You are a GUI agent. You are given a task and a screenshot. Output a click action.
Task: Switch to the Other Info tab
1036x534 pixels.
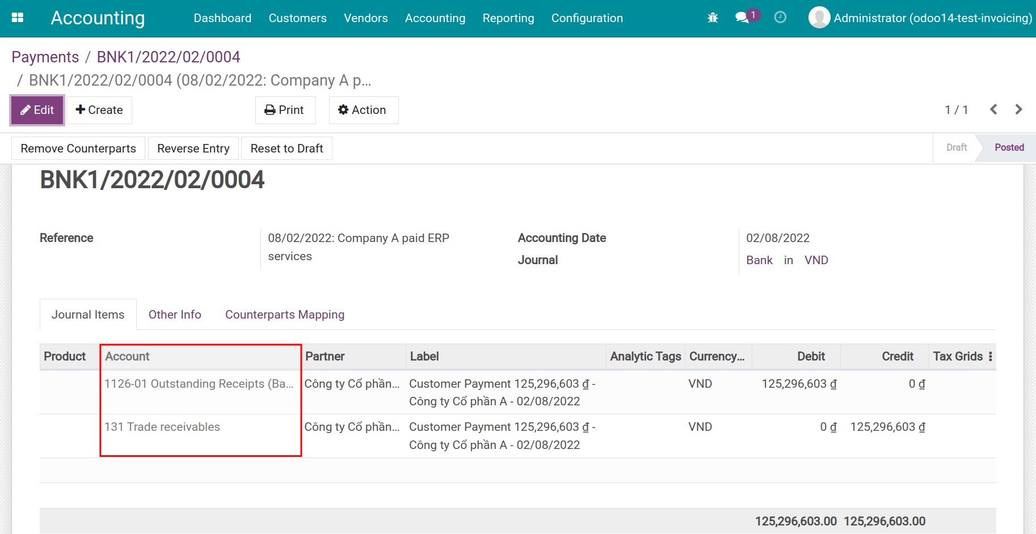pos(175,315)
